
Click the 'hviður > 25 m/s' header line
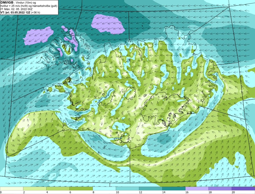29,6
